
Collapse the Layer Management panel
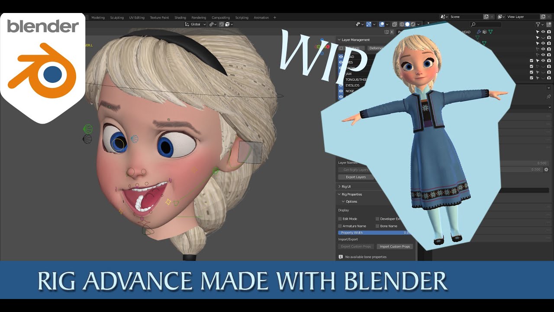(x=339, y=40)
